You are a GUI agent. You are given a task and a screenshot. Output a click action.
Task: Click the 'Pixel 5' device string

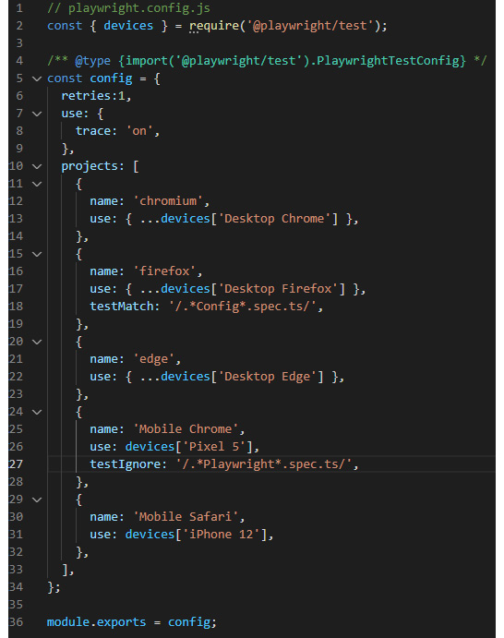tap(214, 447)
